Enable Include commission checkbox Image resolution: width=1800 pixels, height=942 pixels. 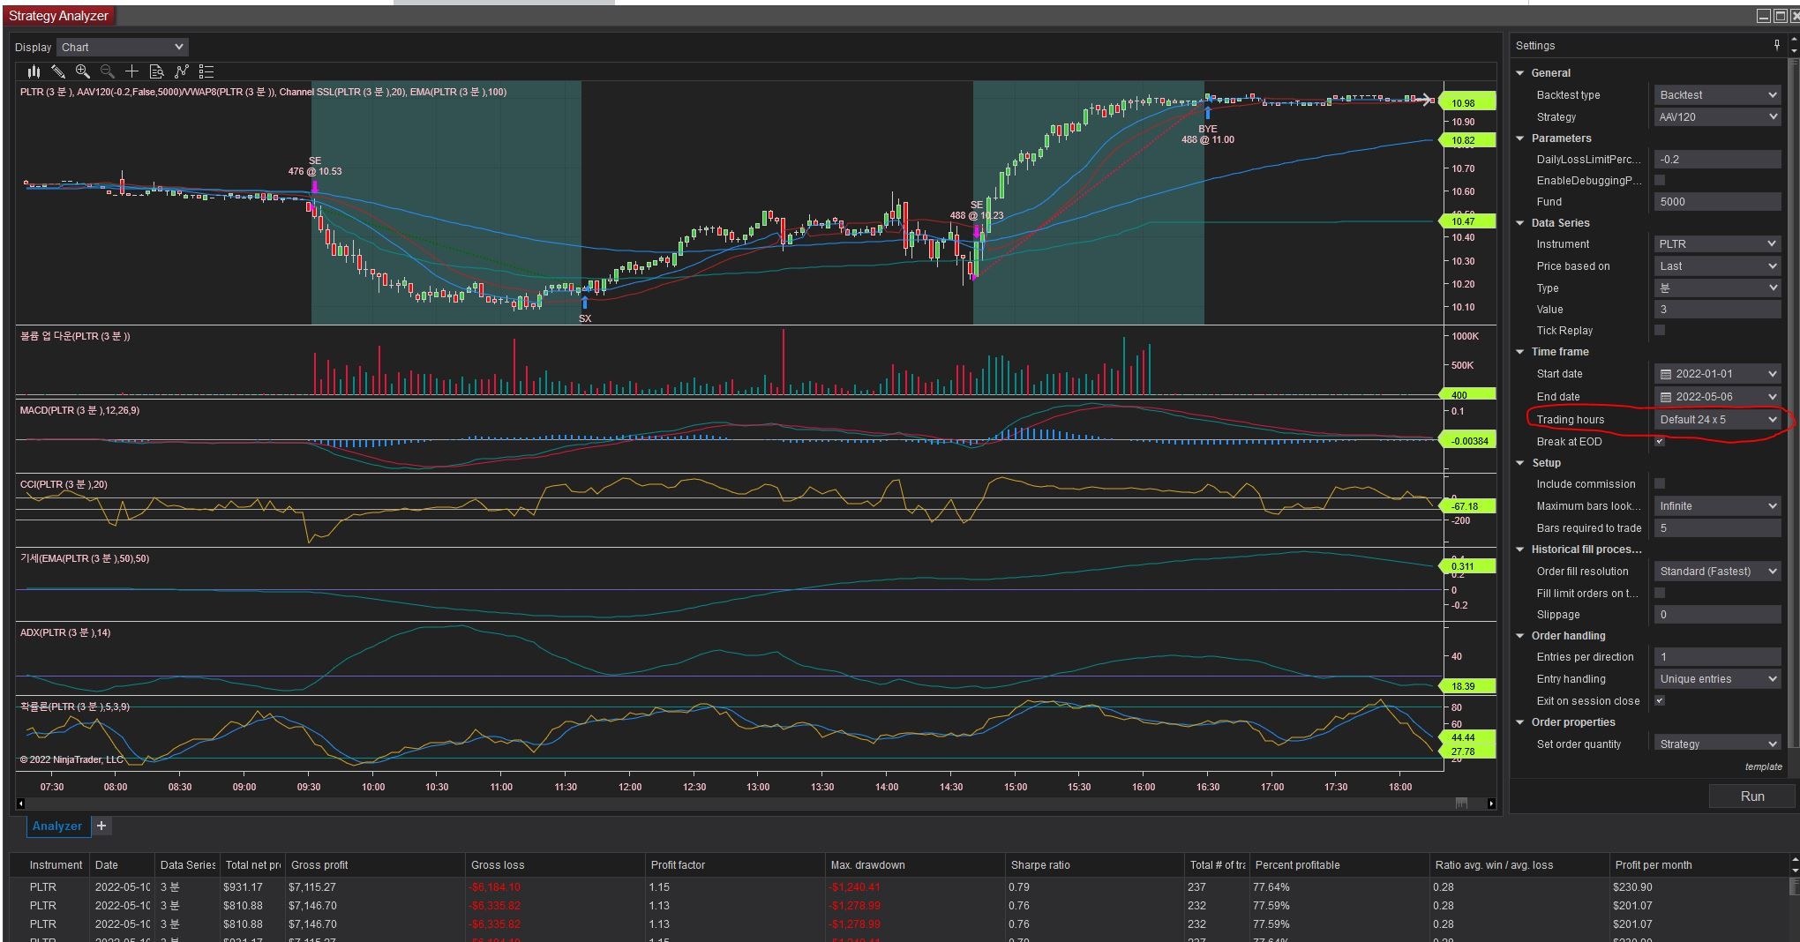click(1660, 483)
